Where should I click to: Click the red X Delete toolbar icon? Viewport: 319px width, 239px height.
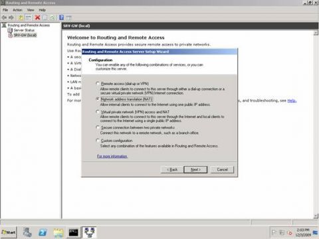pyautogui.click(x=37, y=17)
